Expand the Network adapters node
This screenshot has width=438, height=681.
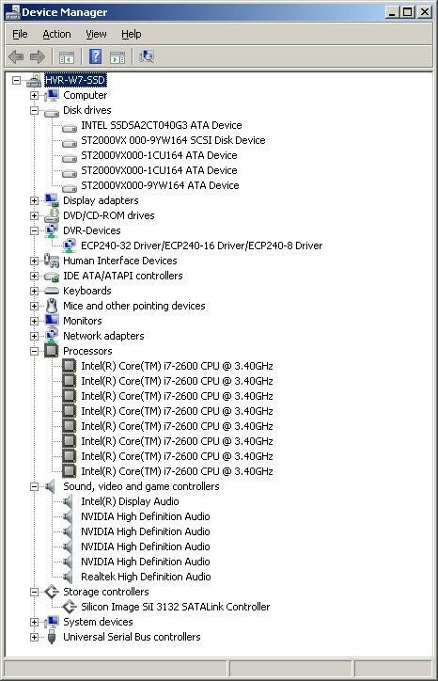(x=34, y=336)
